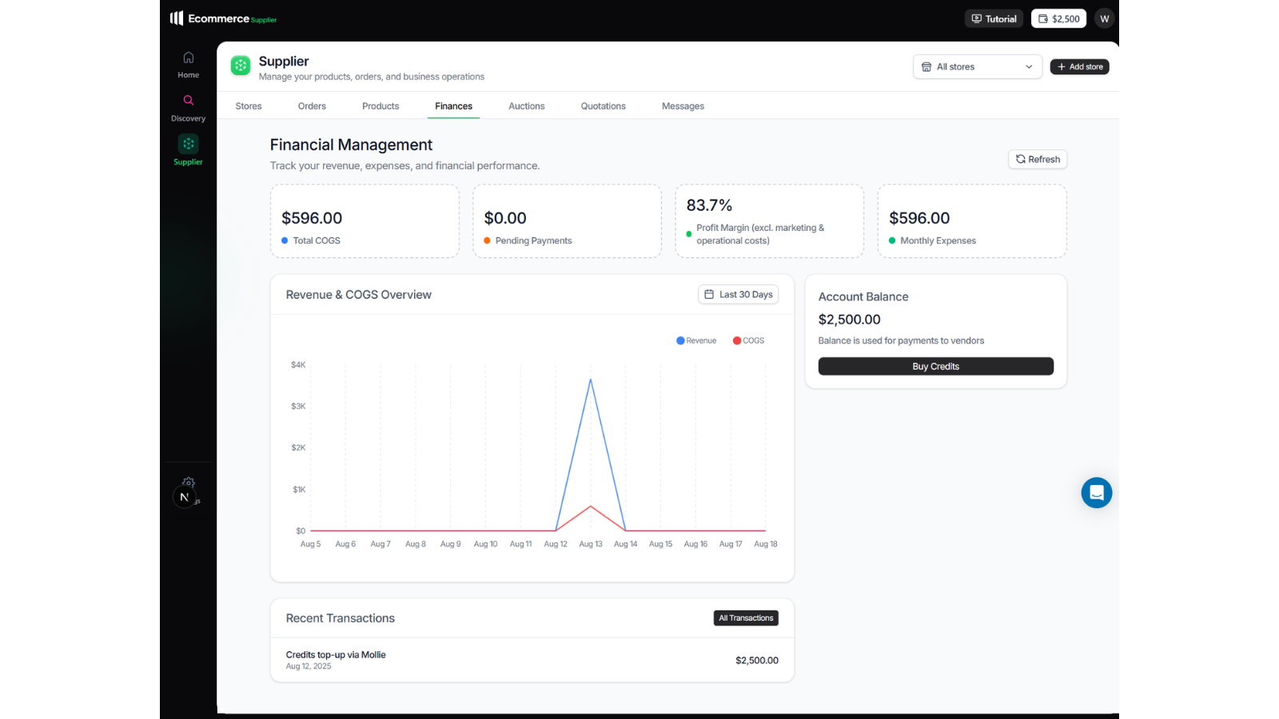Image resolution: width=1279 pixels, height=719 pixels.
Task: Click the green Supplier logo icon
Action: [241, 66]
